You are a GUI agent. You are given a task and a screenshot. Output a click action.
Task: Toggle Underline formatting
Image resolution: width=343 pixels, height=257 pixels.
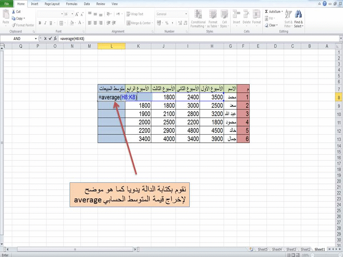[x=51, y=23]
